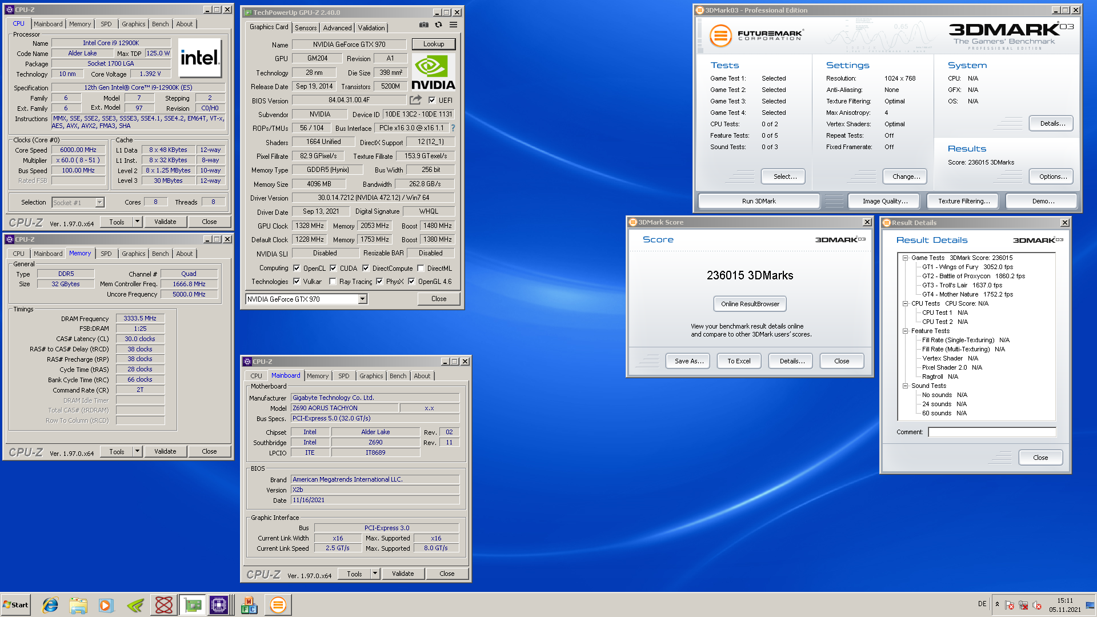Screen dimensions: 1097x617
Task: Click the muted volume tray icon
Action: [1037, 605]
